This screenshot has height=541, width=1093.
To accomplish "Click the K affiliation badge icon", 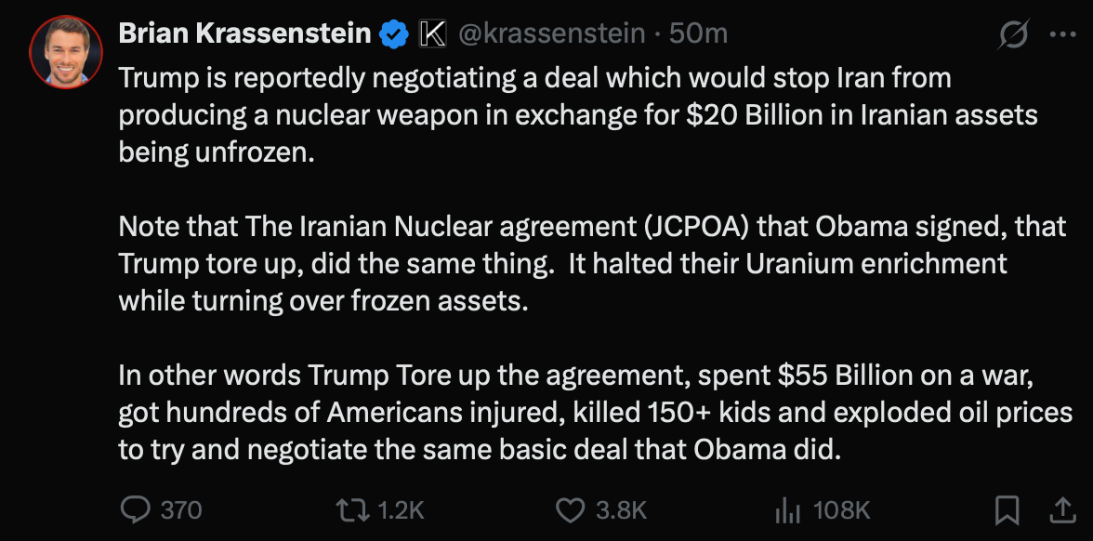I will 433,34.
